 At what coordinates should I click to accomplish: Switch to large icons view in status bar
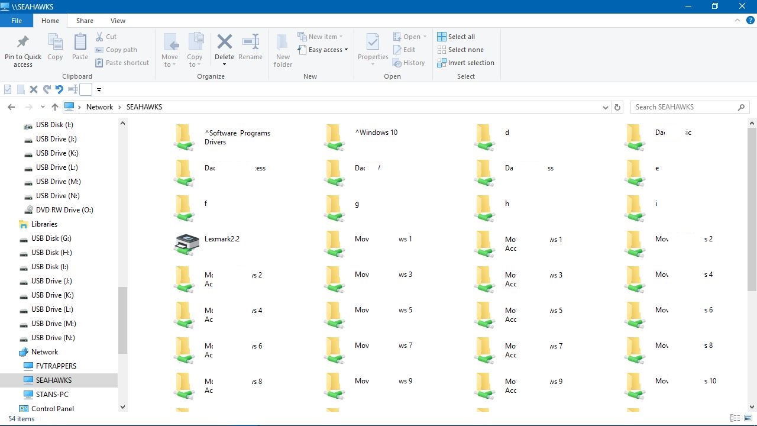click(x=748, y=418)
